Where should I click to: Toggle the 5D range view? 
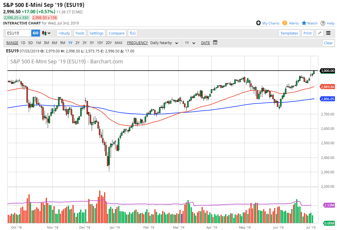(30, 43)
